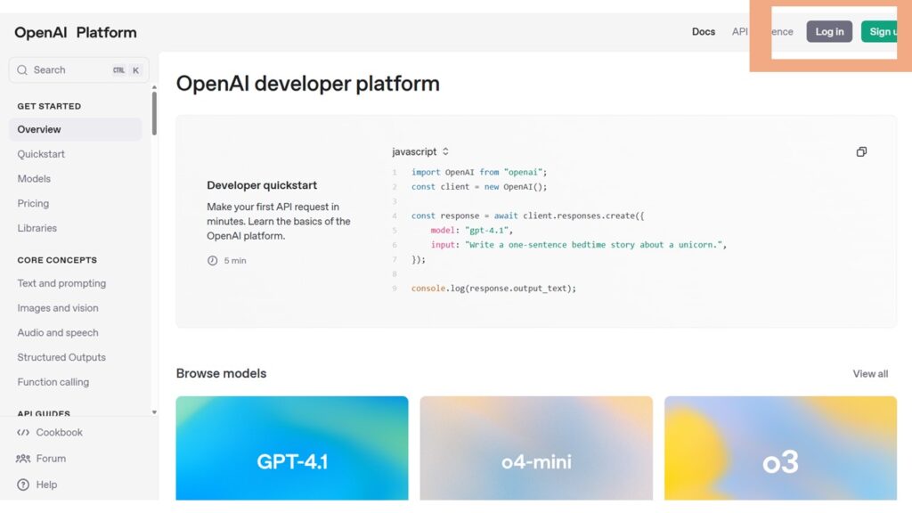Click the Developer quickstart heading
Viewport: 912px width, 513px height.
pos(262,185)
